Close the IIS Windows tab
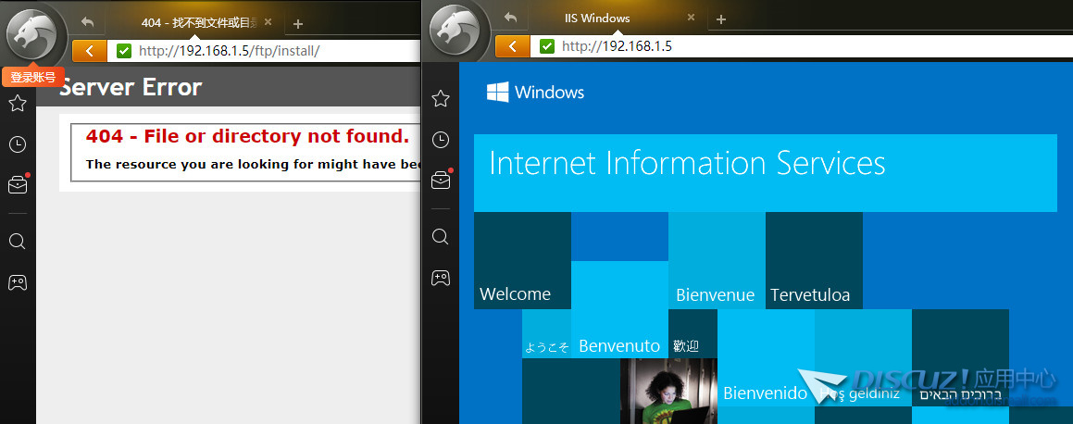Viewport: 1073px width, 424px height. point(692,18)
